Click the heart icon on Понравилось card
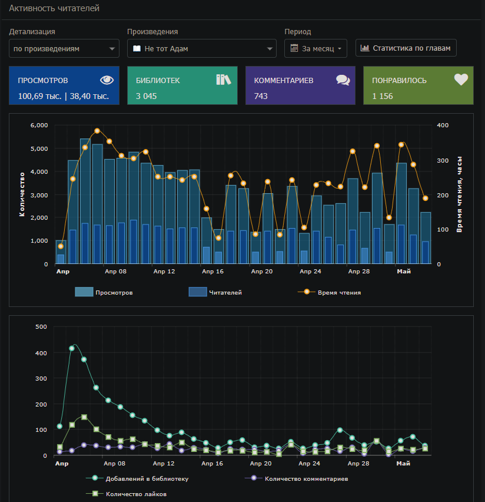The width and height of the screenshot is (485, 502). [x=461, y=80]
